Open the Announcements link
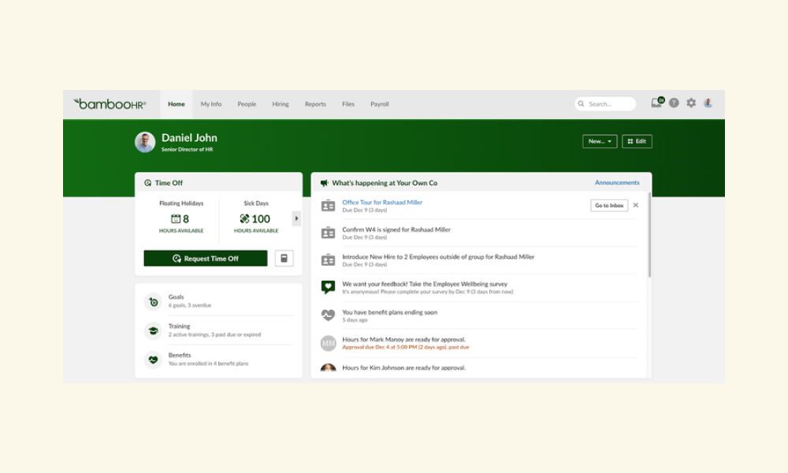 tap(617, 182)
